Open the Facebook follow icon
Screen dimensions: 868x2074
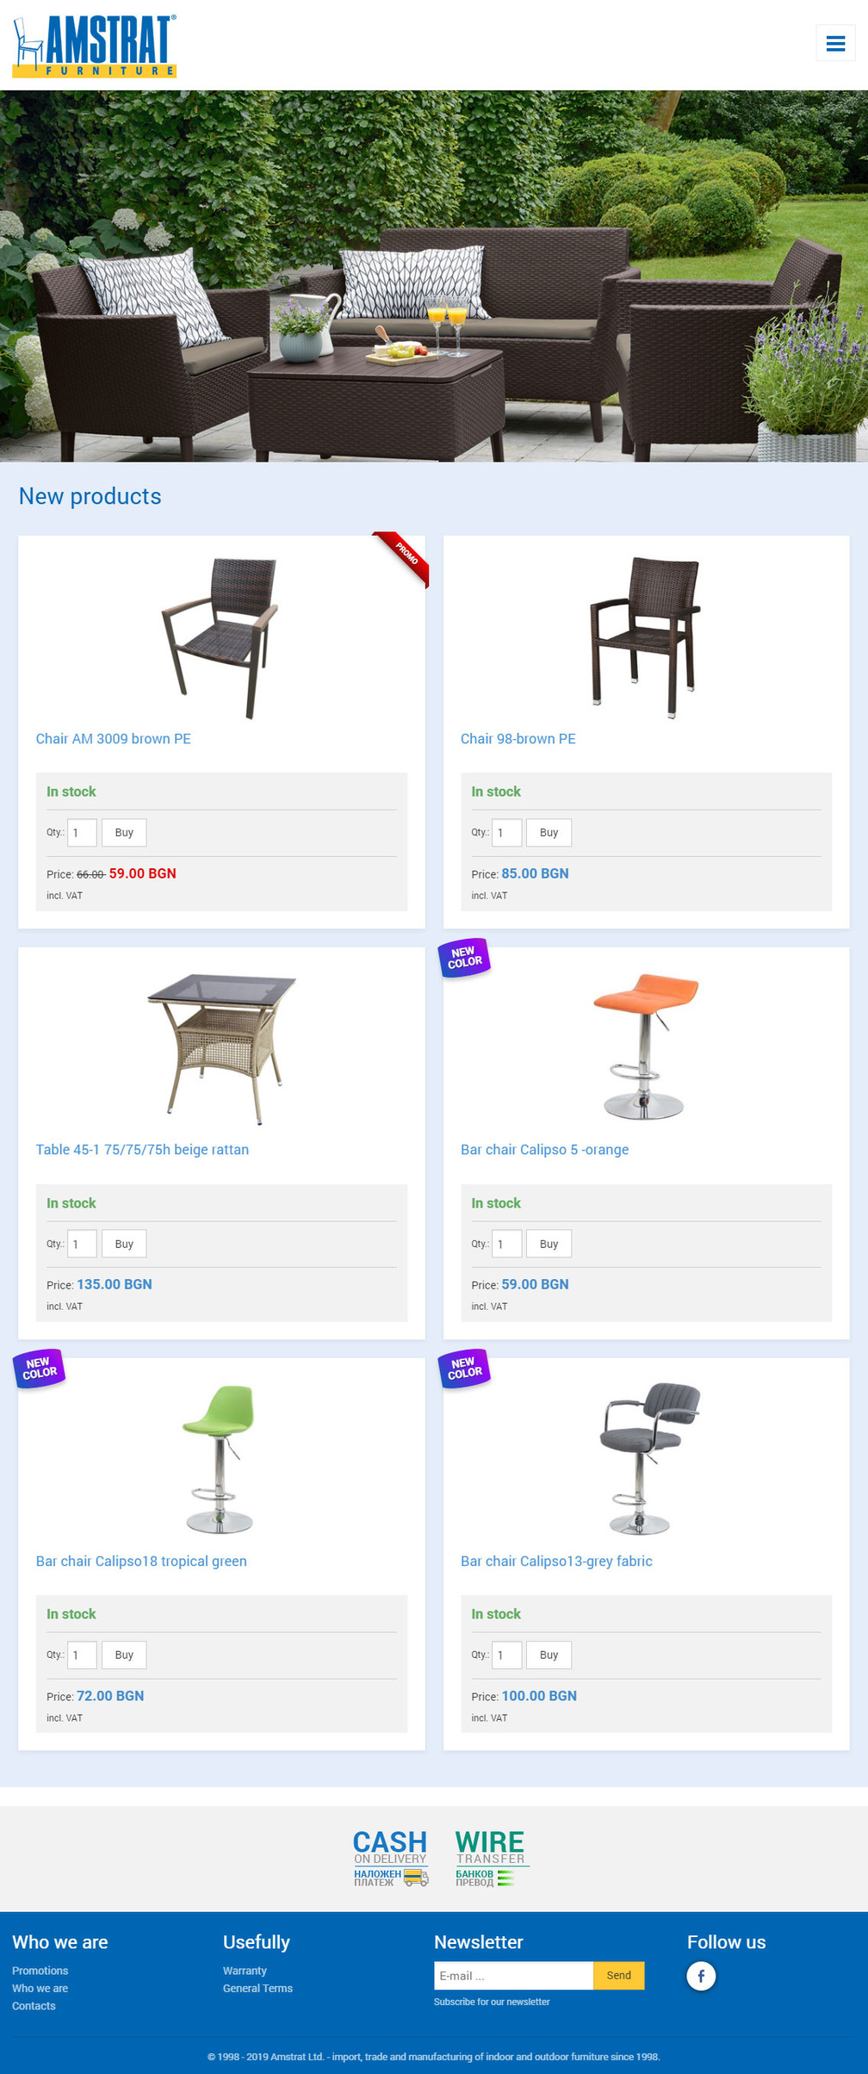click(x=701, y=1975)
